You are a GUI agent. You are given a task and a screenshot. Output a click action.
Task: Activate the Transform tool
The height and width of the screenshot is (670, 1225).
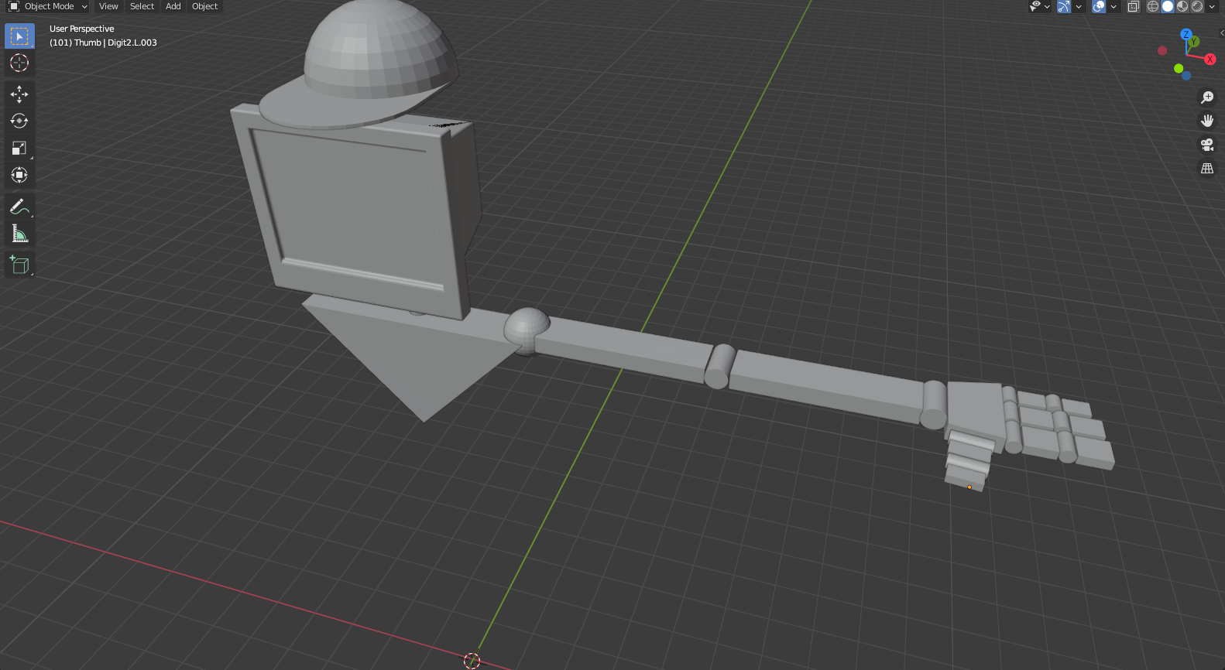coord(19,175)
